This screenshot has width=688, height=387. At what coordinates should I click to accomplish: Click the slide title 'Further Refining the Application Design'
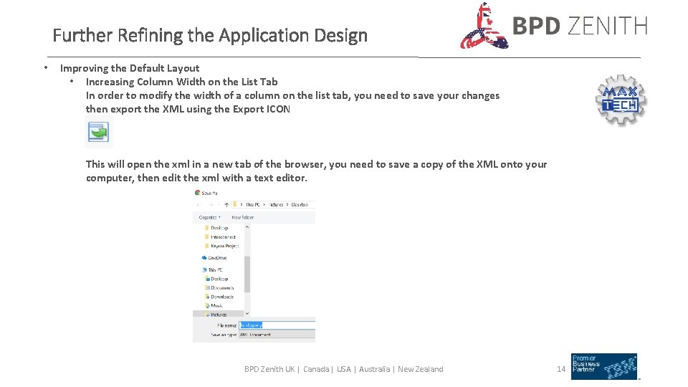210,35
